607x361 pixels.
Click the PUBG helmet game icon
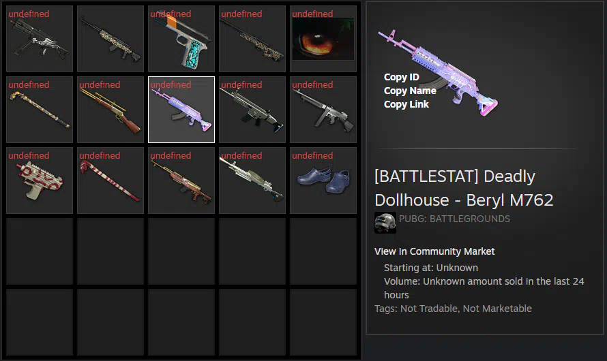[x=385, y=223]
